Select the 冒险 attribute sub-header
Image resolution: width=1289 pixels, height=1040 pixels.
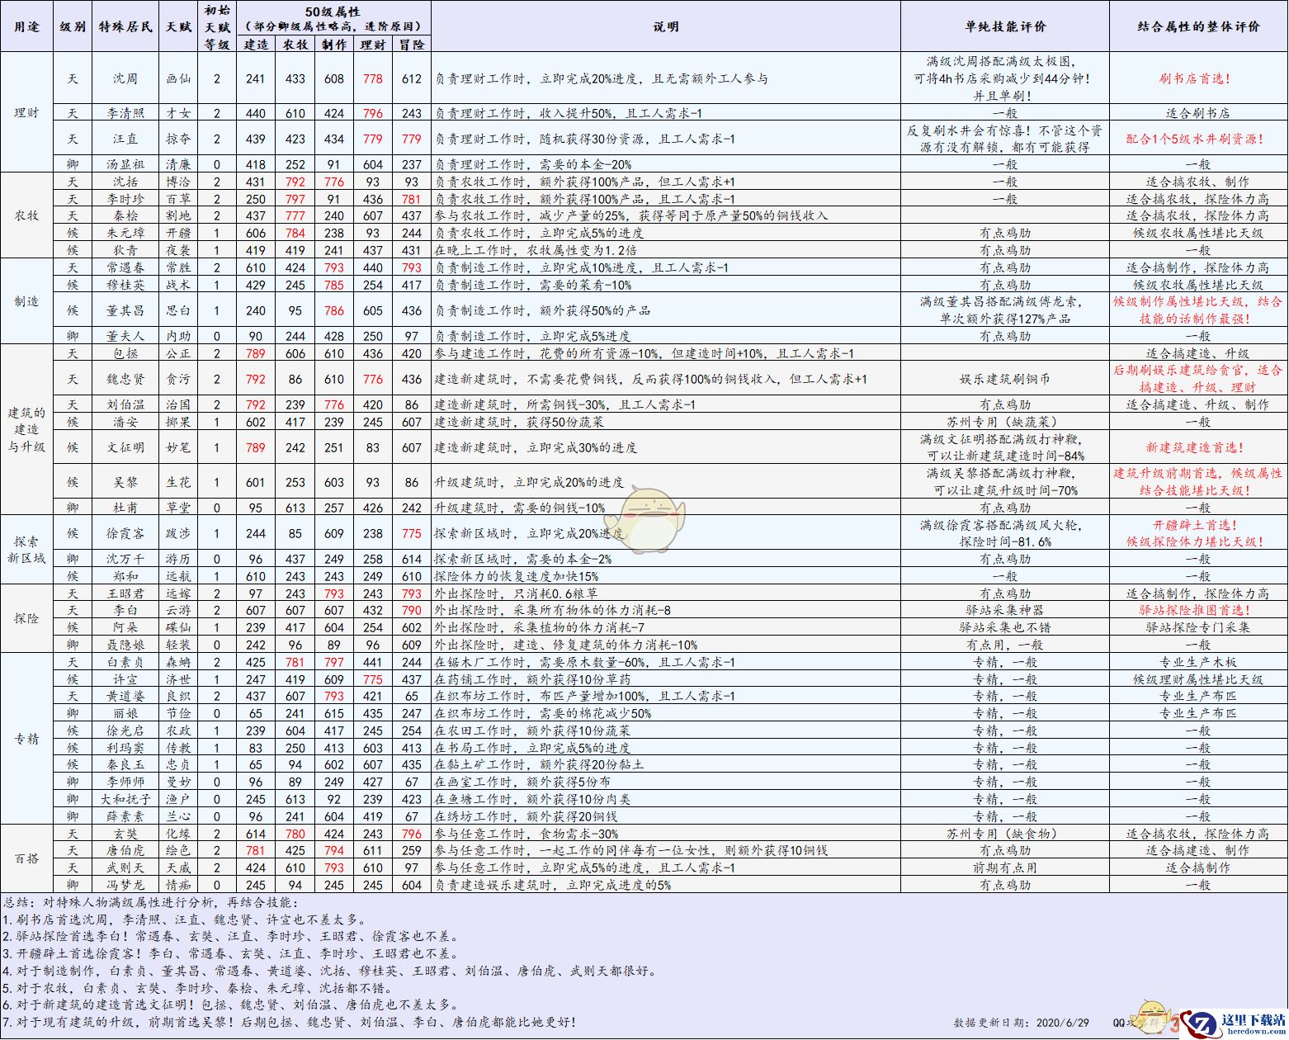click(412, 45)
